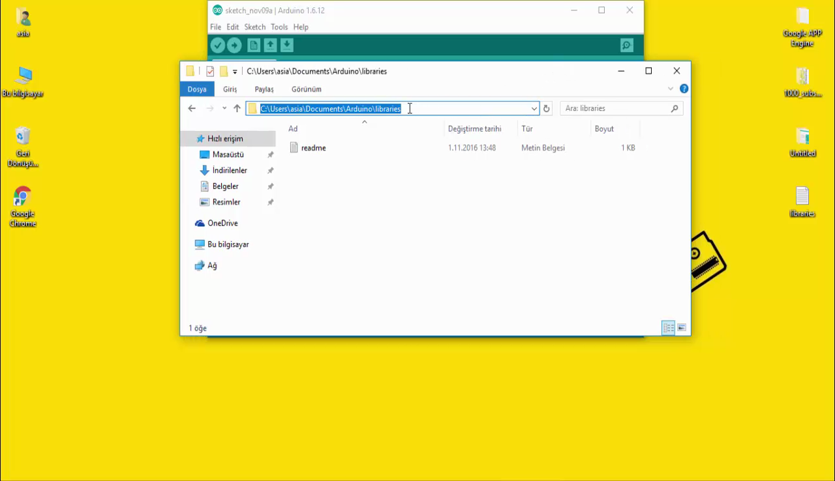Viewport: 835px width, 481px height.
Task: Refresh the libraries folder view
Action: click(x=547, y=108)
